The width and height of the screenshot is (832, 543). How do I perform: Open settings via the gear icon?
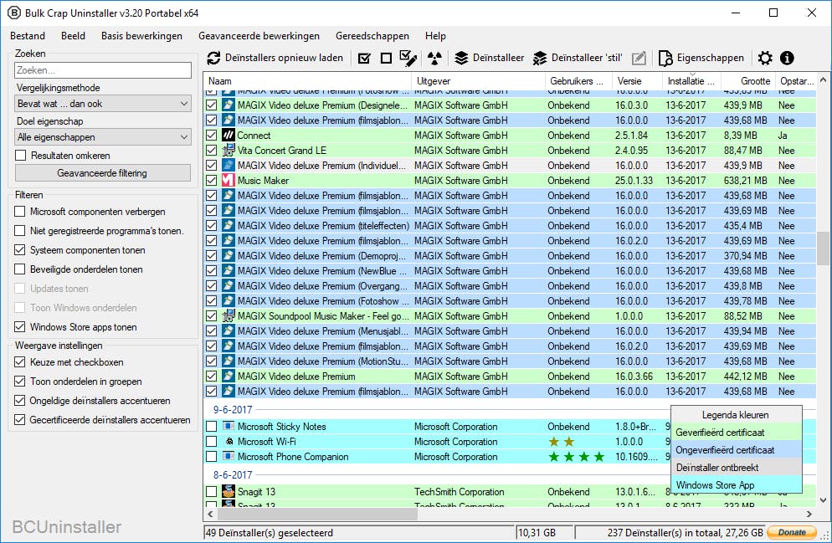tap(764, 58)
